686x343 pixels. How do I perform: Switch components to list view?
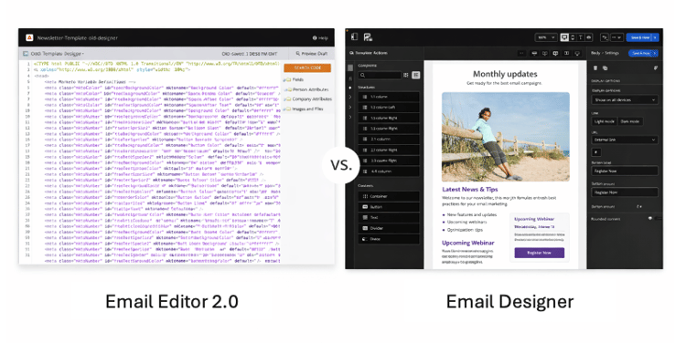pyautogui.click(x=415, y=75)
